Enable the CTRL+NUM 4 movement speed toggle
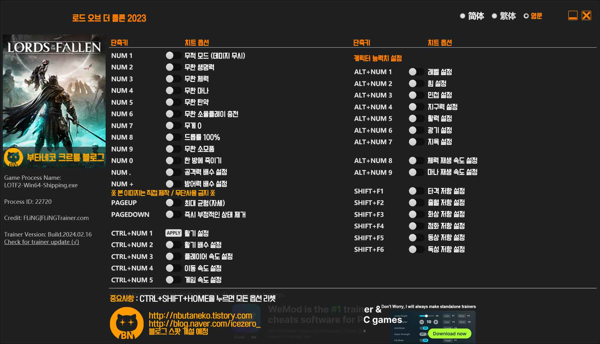Viewport: 600px width, 344px height. [x=173, y=268]
